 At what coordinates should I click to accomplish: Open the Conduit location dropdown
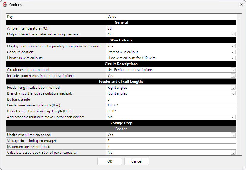click(233, 52)
